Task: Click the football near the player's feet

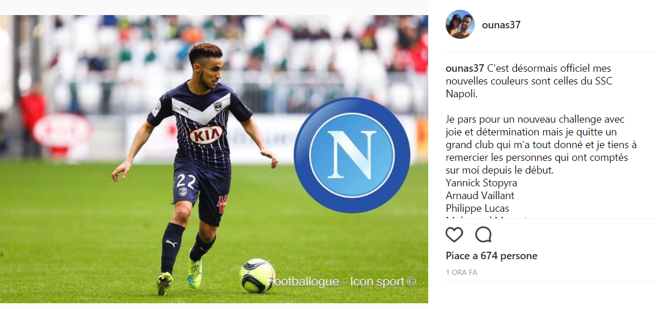Action: (257, 275)
